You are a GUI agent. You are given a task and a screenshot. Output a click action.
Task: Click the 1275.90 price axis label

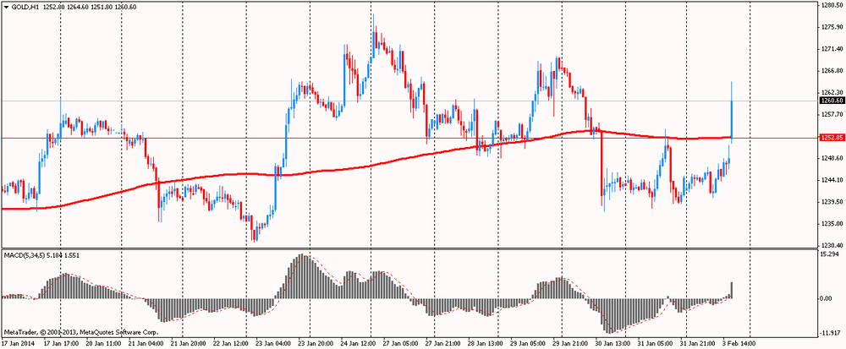tap(832, 27)
